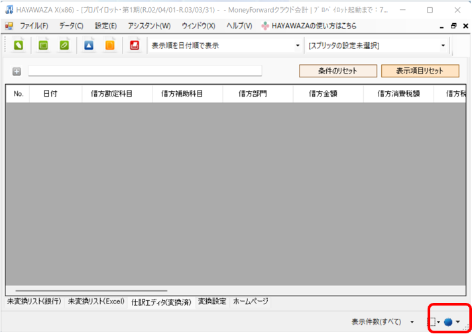Click the green pen edit toolbar icon
Viewport: 472px width, 334px height.
click(19, 46)
